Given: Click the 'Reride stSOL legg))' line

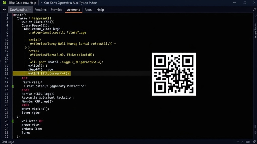Looking at the screenshot, I should tap(38, 94).
